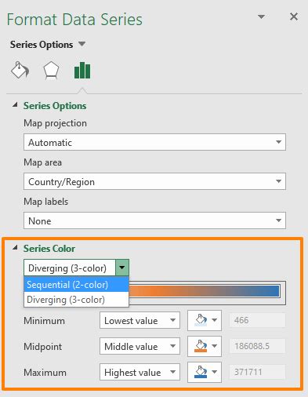The width and height of the screenshot is (308, 397).
Task: Choose Sequential (2-color) from the list
Action: pos(76,284)
